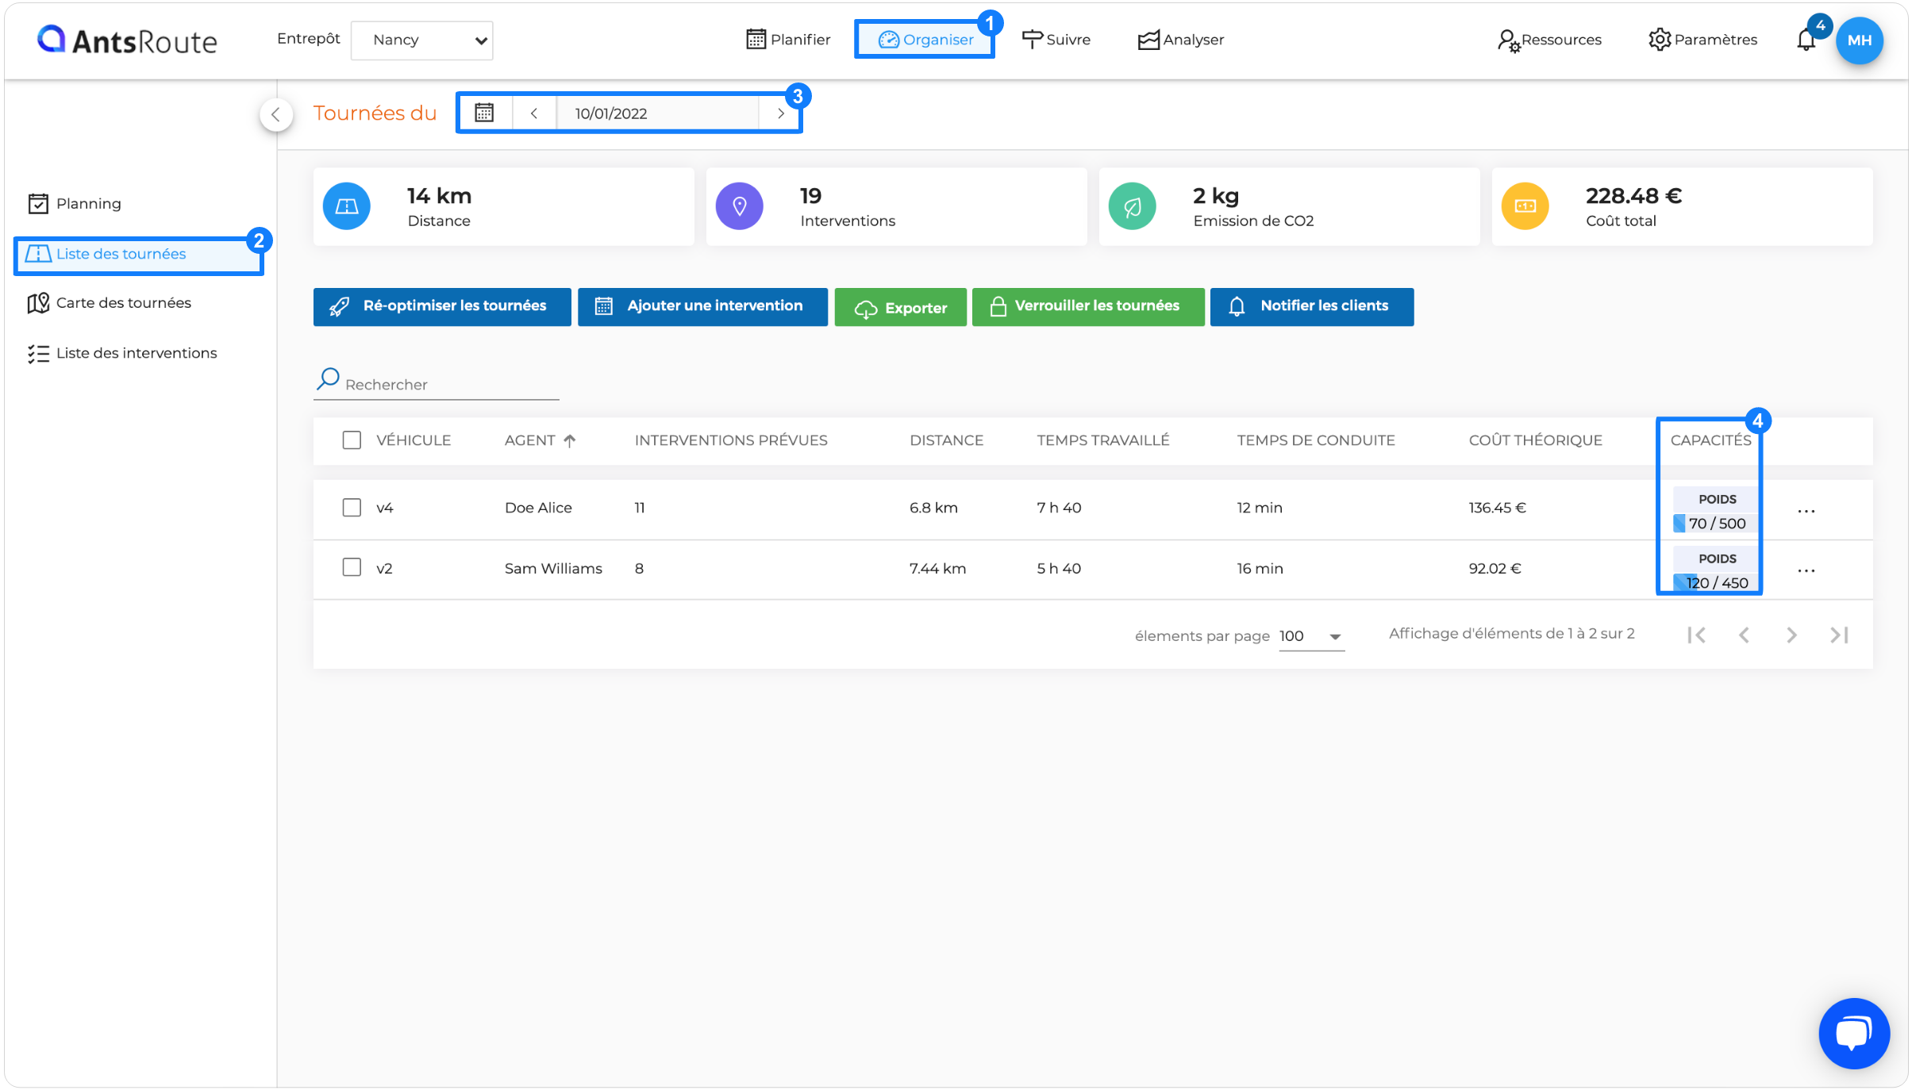Click the search magnifier icon

point(328,379)
